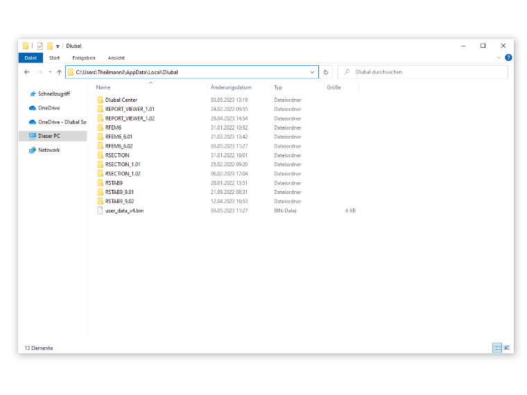Select the RSTAB9_9.01 folder
The width and height of the screenshot is (527, 395).
[x=119, y=192]
